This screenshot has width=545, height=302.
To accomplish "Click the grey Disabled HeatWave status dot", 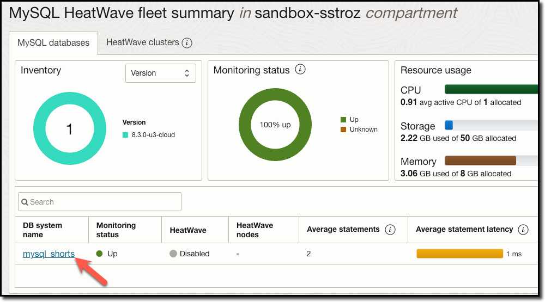I will click(173, 254).
